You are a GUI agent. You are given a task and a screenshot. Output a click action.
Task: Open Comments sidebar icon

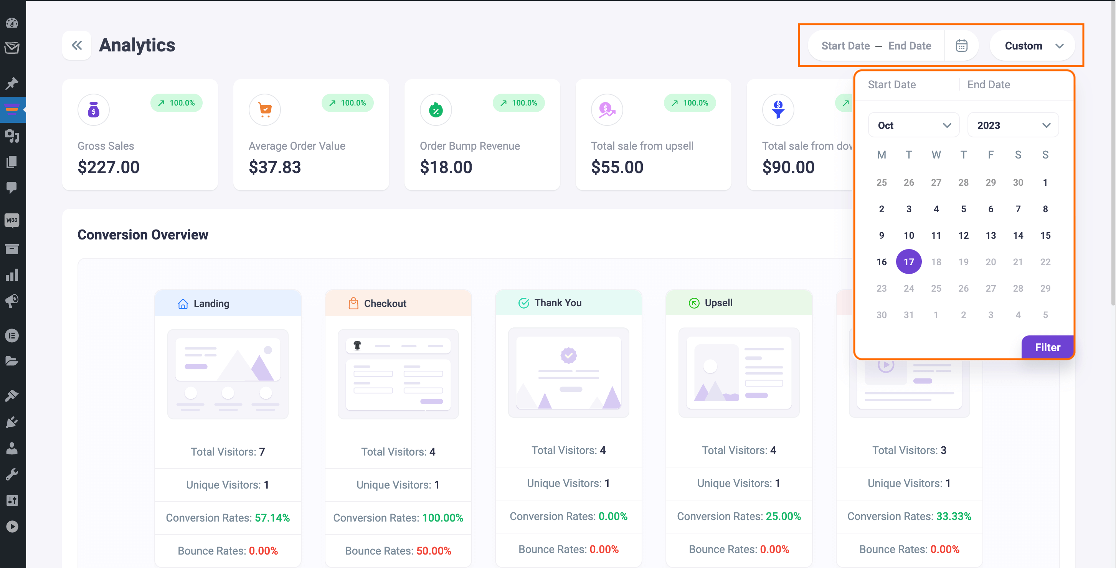(x=12, y=188)
